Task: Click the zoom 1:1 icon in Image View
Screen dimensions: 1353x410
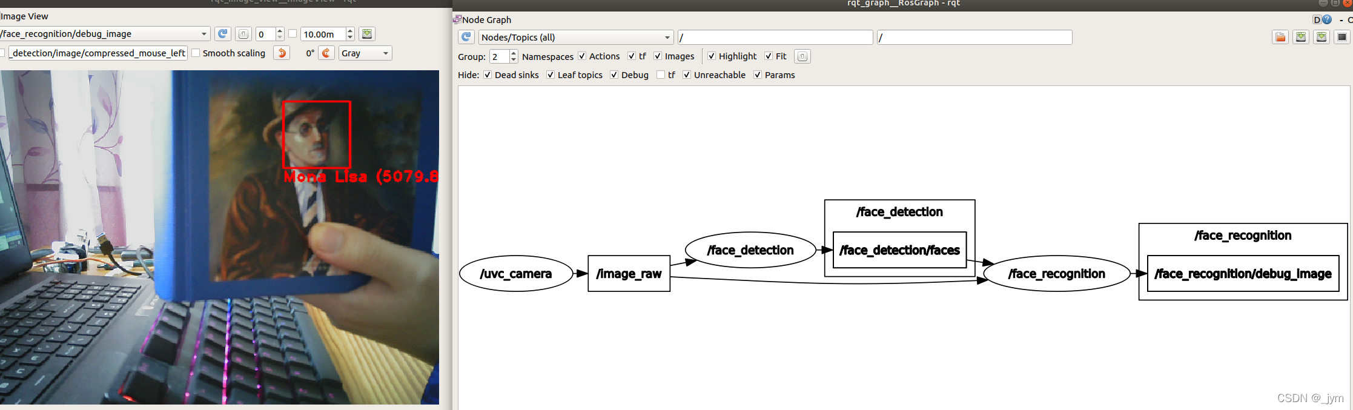Action: [243, 34]
